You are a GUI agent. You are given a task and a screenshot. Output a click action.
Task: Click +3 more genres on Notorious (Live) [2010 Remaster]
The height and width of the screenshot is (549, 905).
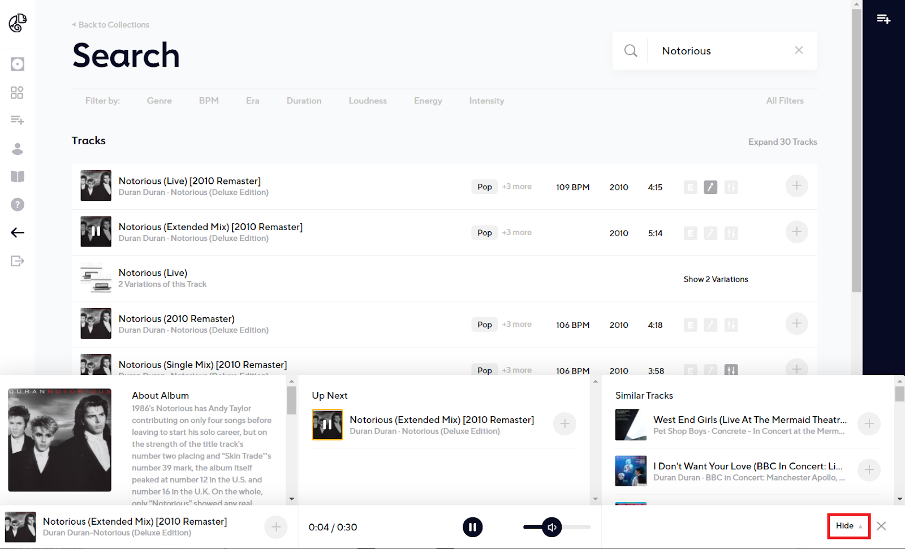click(516, 187)
